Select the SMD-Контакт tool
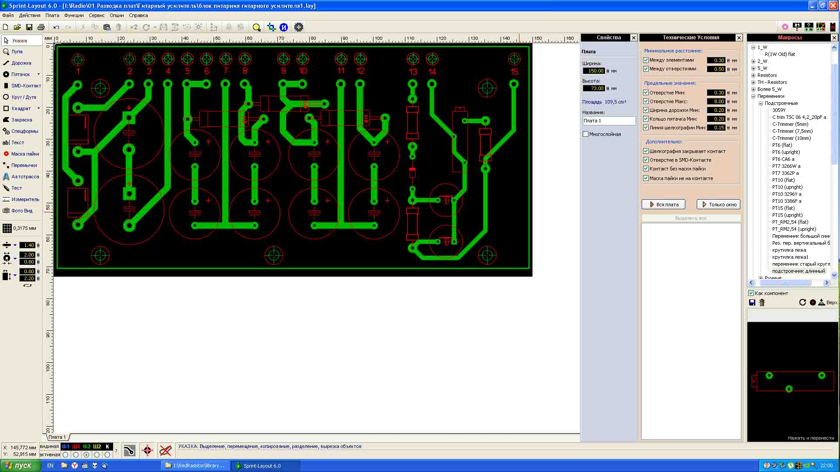 [21, 86]
